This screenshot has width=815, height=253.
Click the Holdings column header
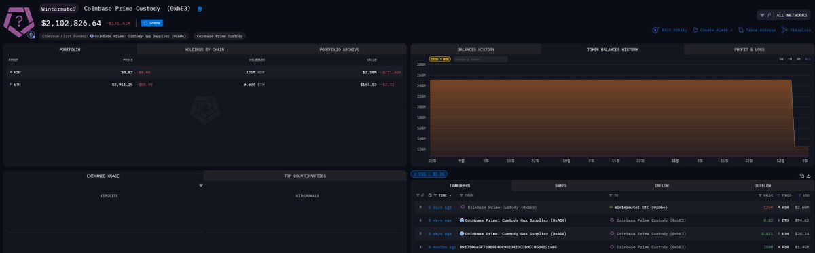257,60
